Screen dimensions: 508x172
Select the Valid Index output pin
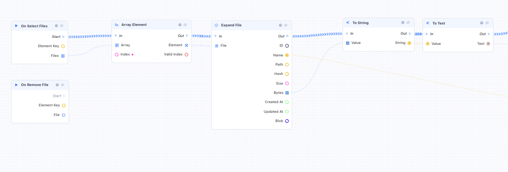pyautogui.click(x=186, y=55)
